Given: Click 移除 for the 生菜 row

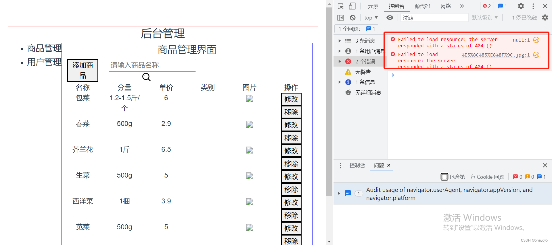Looking at the screenshot, I should [291, 189].
